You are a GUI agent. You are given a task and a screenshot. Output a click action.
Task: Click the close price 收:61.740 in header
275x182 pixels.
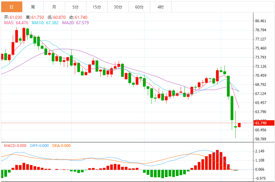(x=78, y=17)
